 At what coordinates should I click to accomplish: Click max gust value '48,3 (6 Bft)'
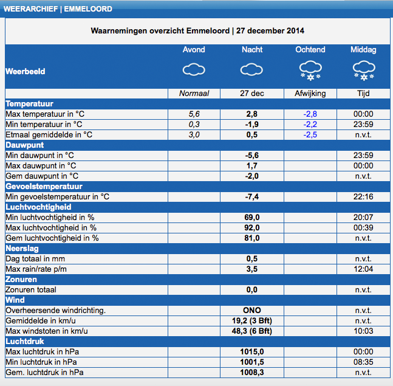point(252,331)
